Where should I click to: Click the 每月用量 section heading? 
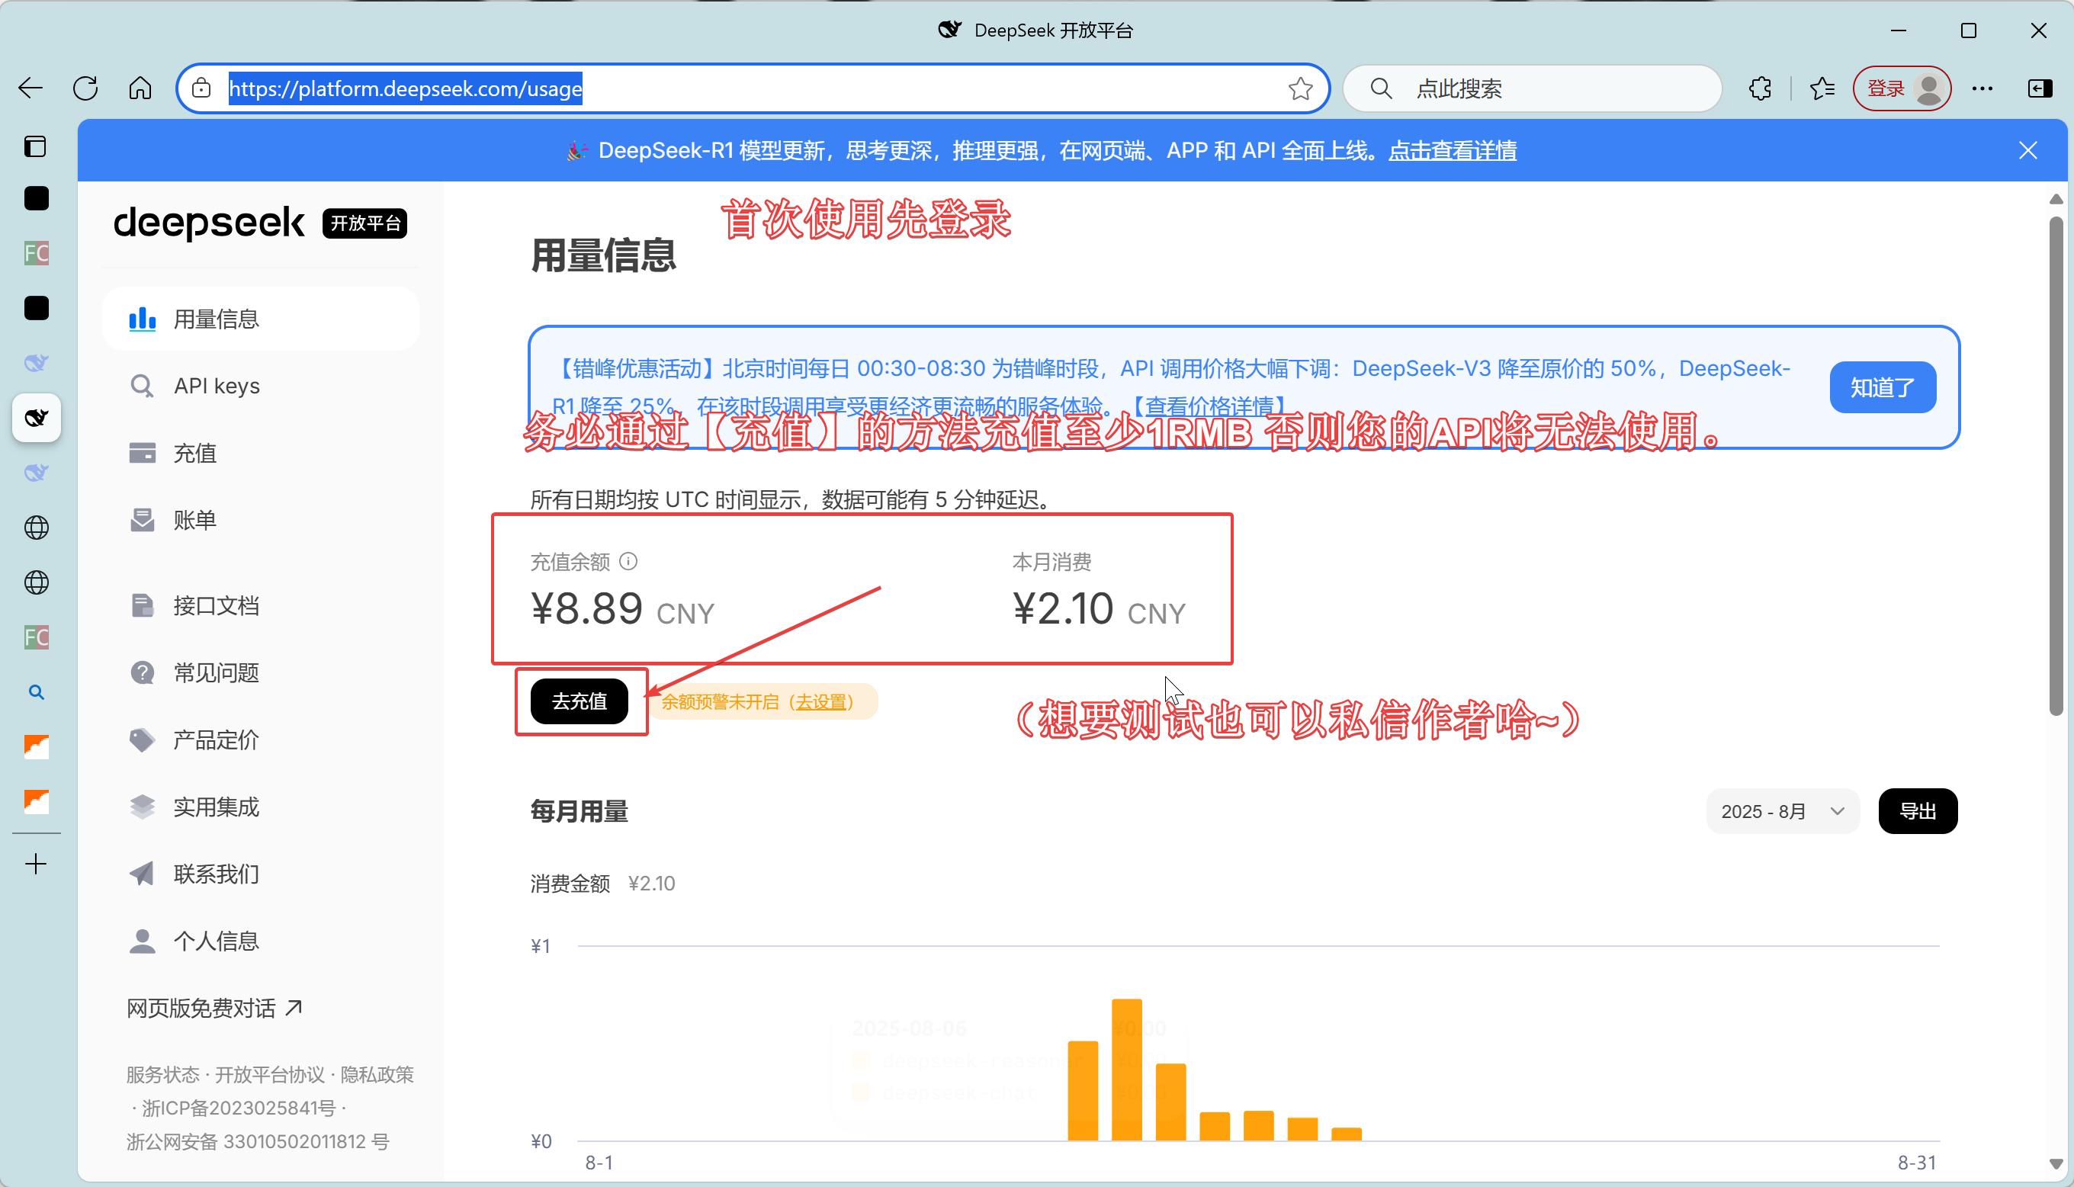[x=579, y=811]
